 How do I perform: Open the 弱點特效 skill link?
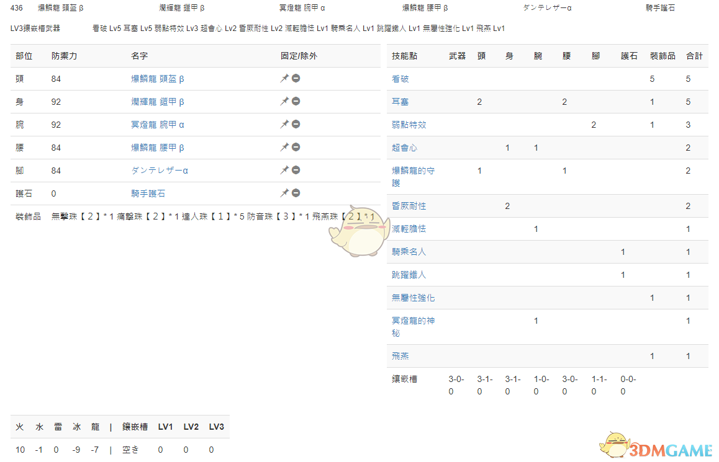click(x=409, y=125)
